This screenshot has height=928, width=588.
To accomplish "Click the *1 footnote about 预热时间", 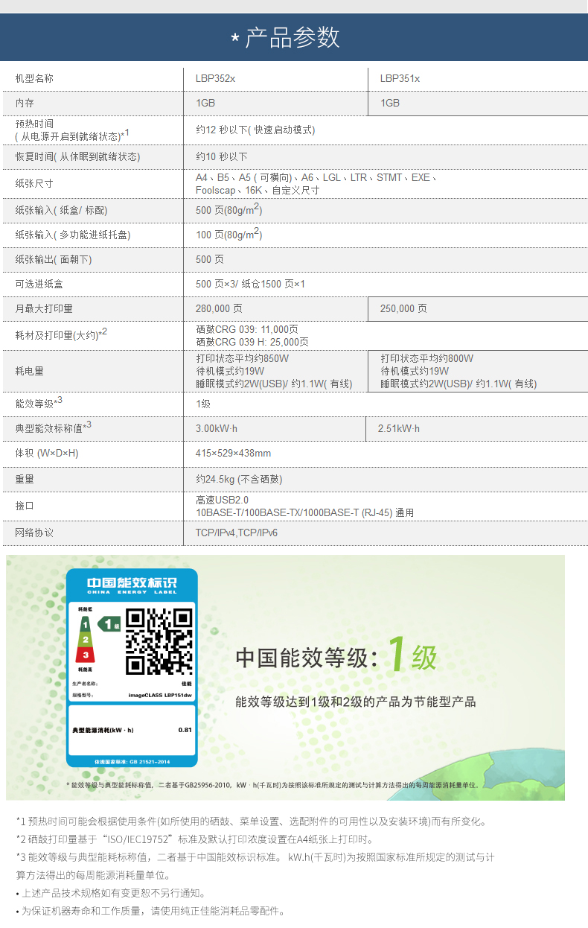I will click(252, 821).
